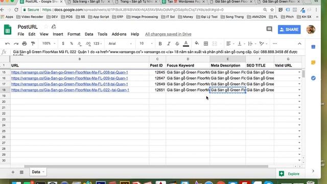Open the File menu
The image size is (327, 184).
click(x=21, y=34)
